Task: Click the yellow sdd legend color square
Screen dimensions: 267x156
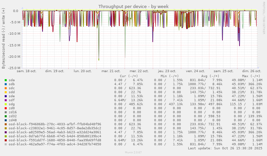Action: tap(6, 92)
